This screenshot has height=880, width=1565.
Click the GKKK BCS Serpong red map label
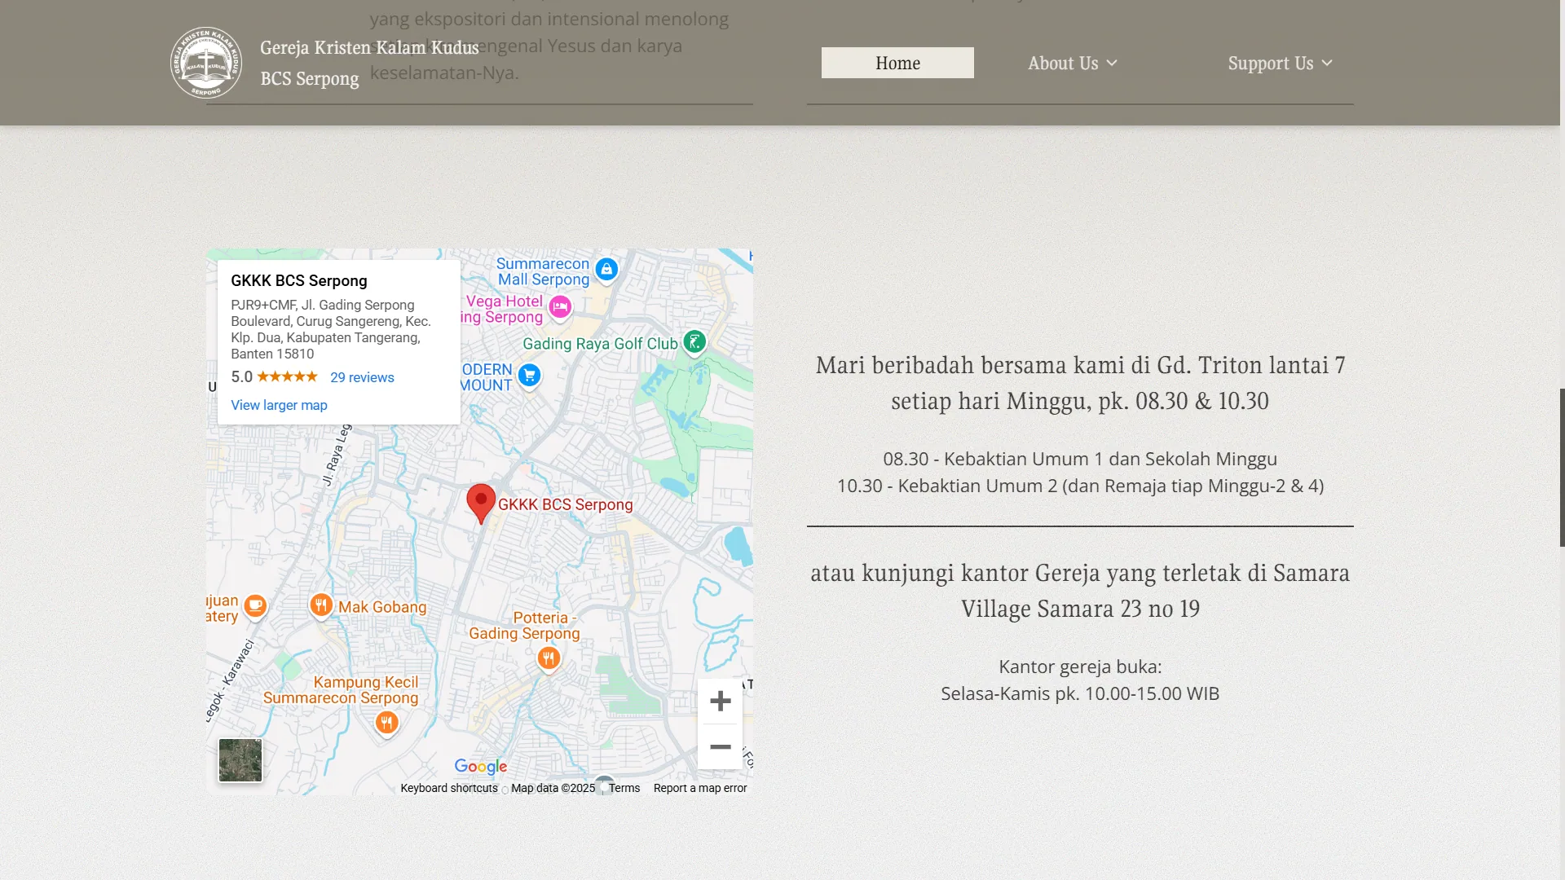coord(566,504)
